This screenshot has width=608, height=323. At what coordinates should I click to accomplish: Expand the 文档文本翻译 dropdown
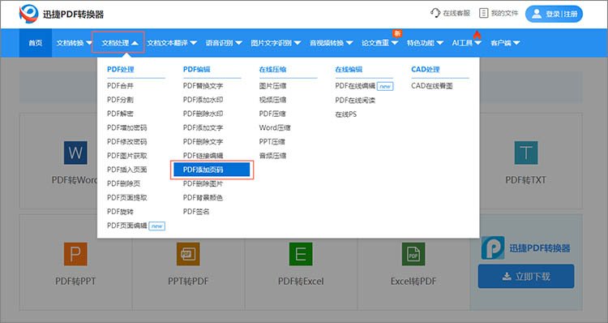point(172,43)
